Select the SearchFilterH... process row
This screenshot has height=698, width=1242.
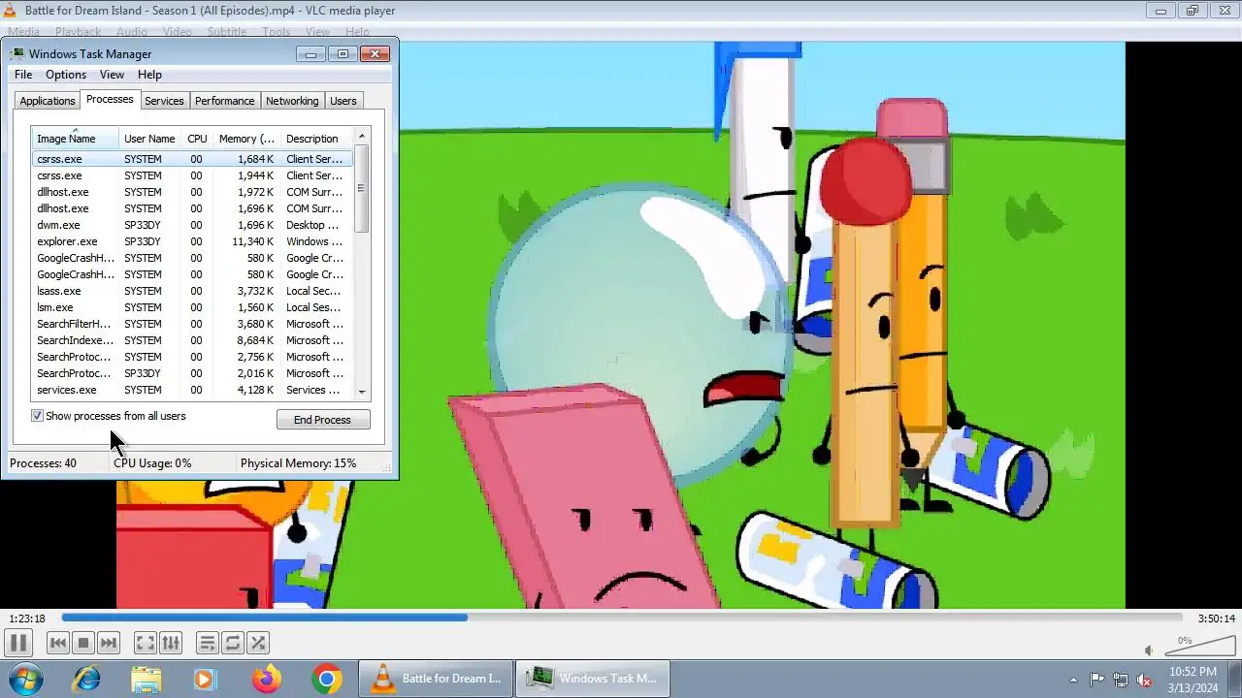point(192,324)
